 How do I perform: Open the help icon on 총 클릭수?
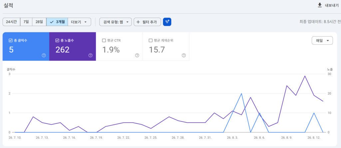click(44, 55)
